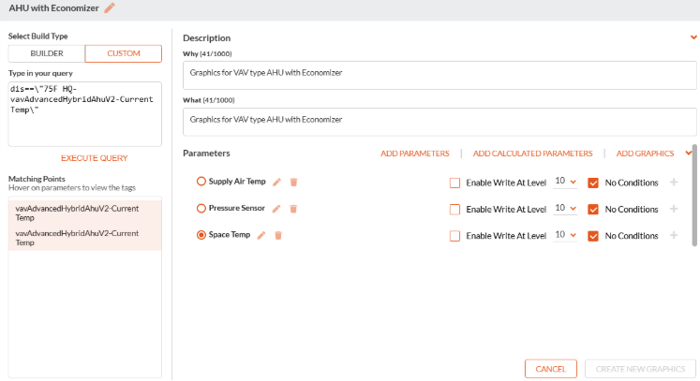Edit the Pressure Sensor parameter
This screenshot has width=700, height=381.
[x=276, y=209]
